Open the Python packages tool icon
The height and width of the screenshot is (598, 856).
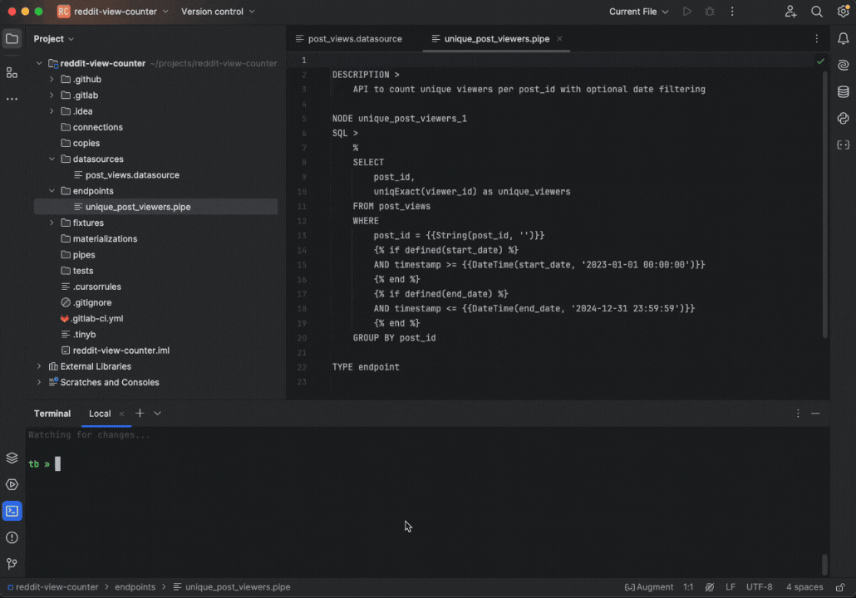tap(843, 118)
